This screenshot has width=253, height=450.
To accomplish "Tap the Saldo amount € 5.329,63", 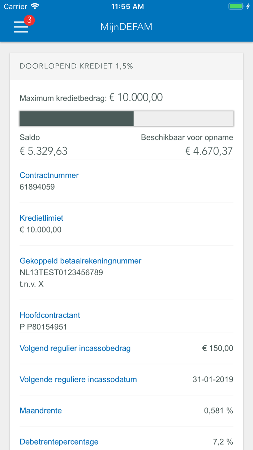I will [43, 151].
